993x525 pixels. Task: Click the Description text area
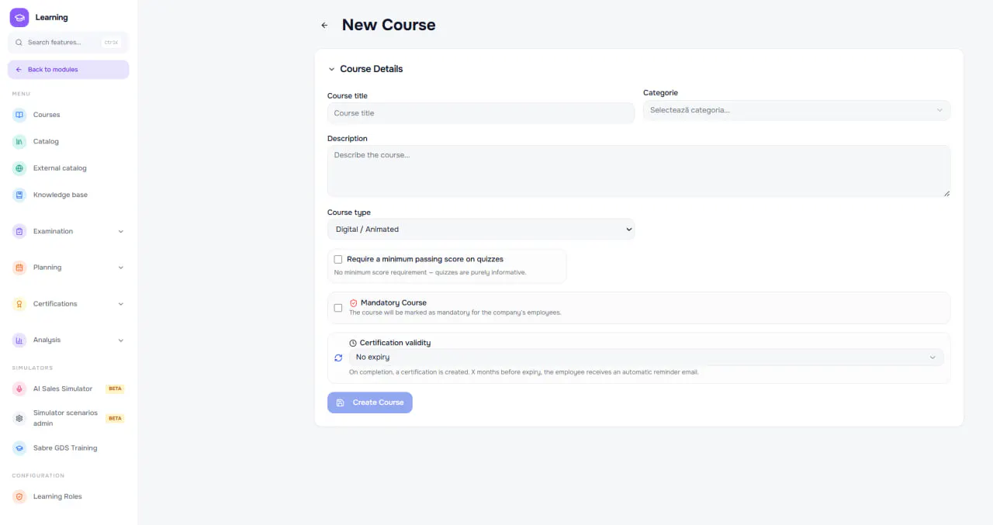(x=638, y=171)
